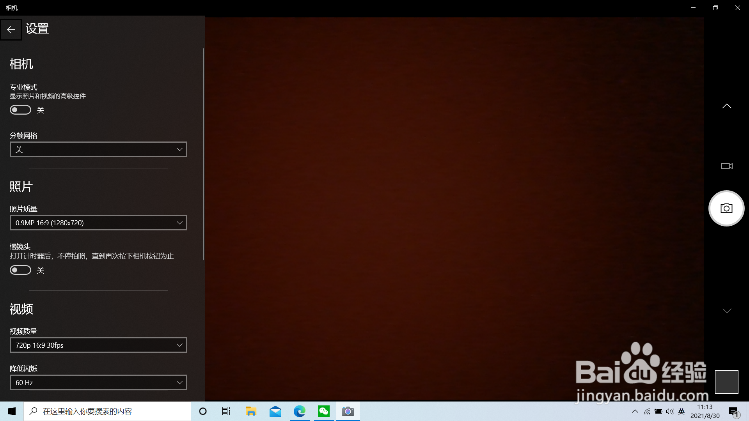The height and width of the screenshot is (421, 749).
Task: Take a photo with the shutter button
Action: pos(726,208)
